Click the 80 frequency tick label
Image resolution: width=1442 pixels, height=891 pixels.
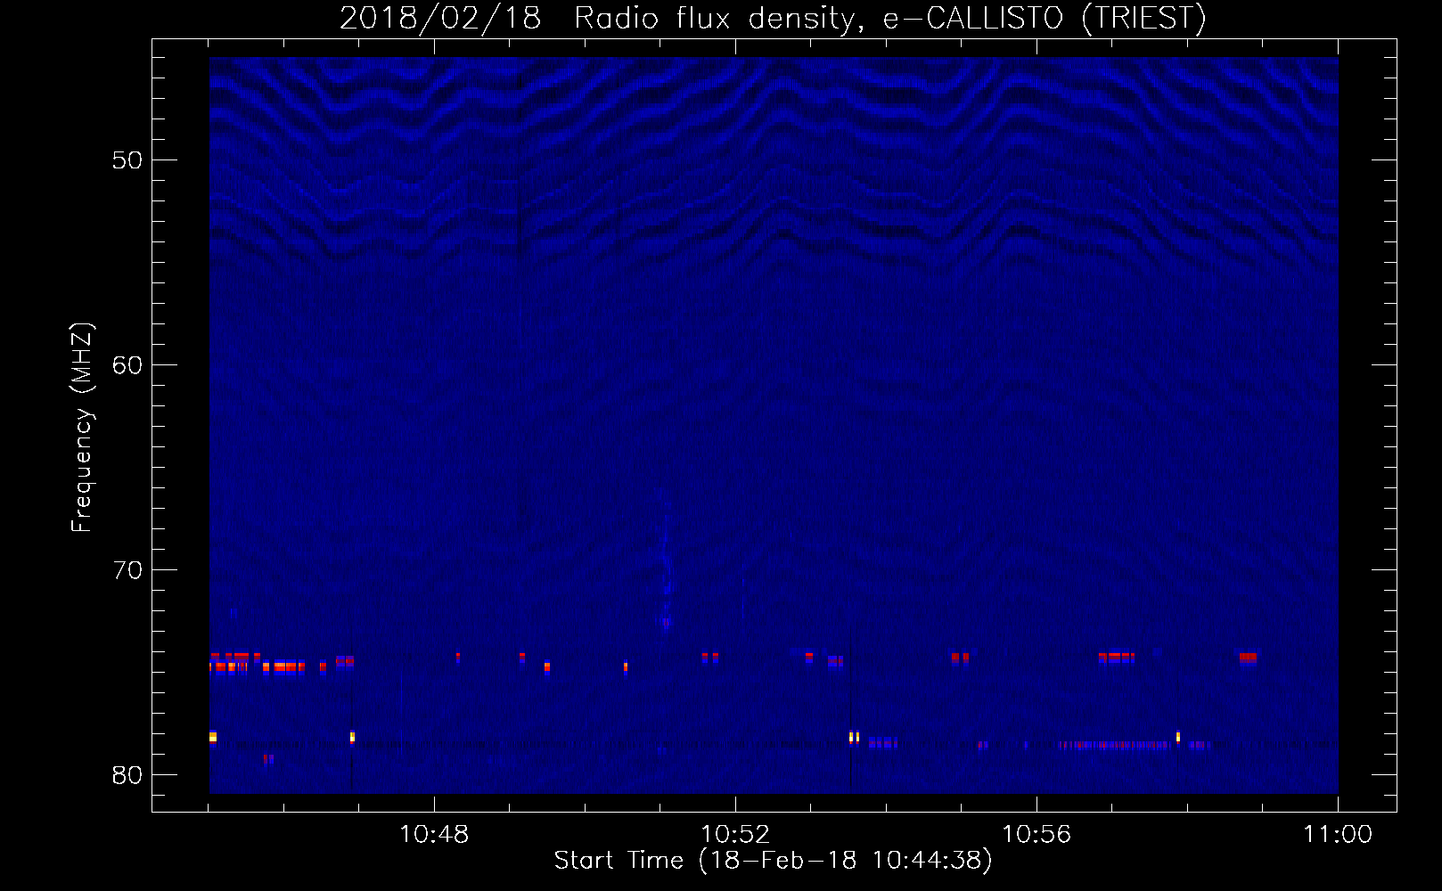[x=127, y=775]
